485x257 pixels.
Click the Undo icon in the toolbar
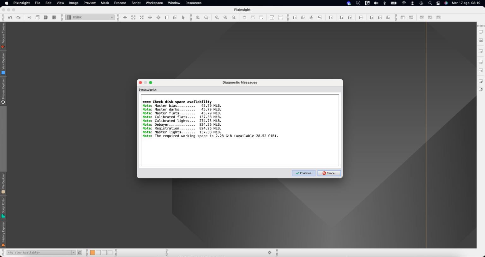point(10,17)
